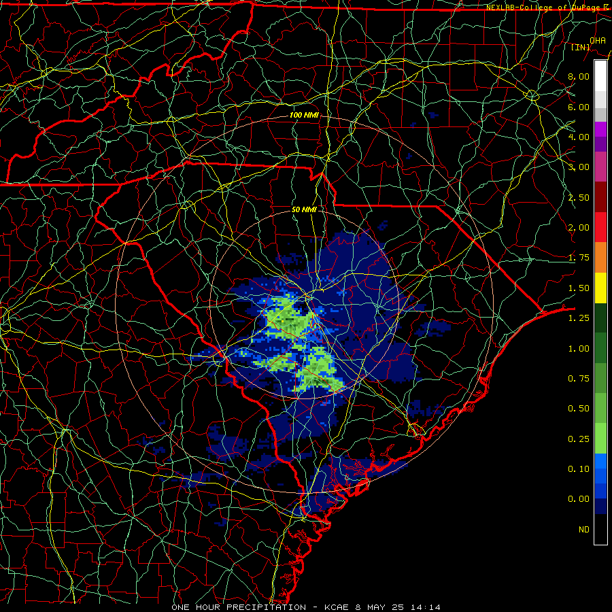Click the 50 NMI range ring label
This screenshot has width=612, height=612.
click(304, 209)
